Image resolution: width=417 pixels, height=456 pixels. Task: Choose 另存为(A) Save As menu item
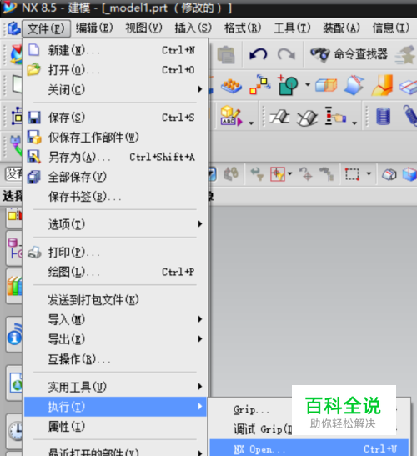pos(115,157)
